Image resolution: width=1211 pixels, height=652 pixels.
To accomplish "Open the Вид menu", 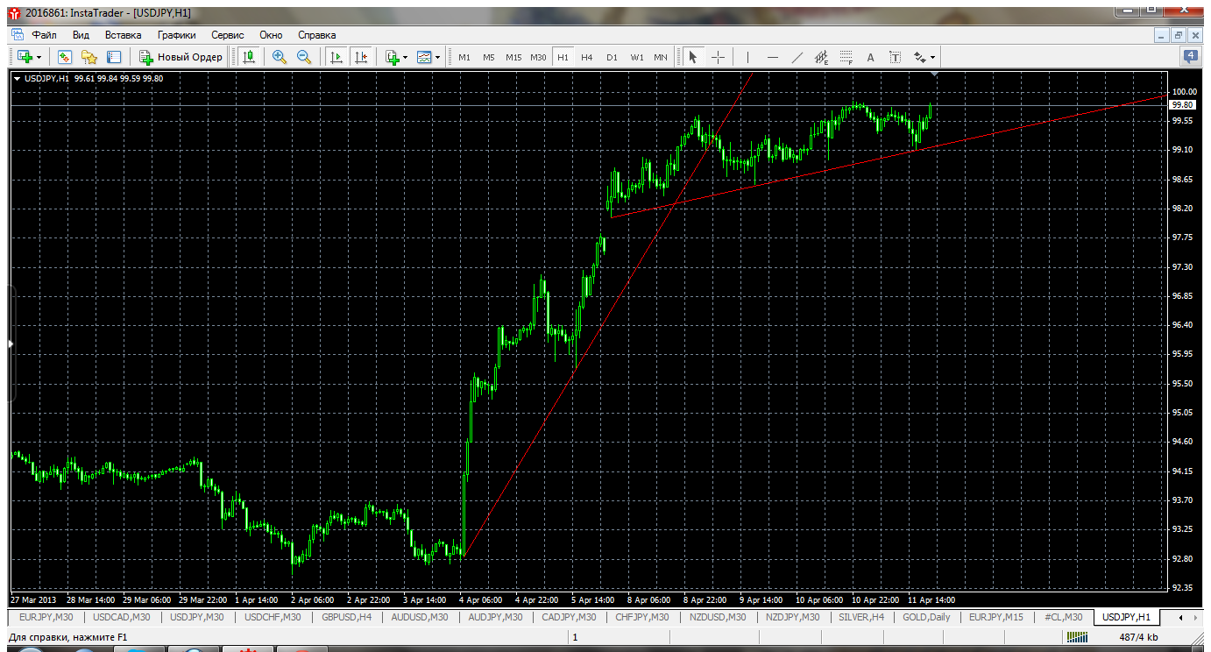I will pos(81,35).
